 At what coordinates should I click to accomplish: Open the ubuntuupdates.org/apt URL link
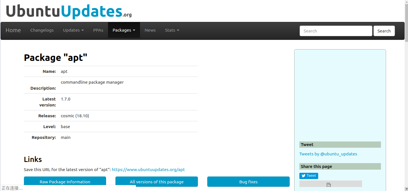[x=148, y=170]
